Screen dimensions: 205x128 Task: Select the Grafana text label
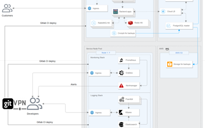coord(129,73)
